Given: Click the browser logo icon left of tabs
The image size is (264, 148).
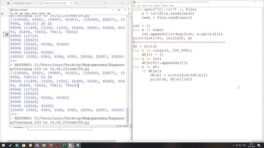Looking at the screenshot, I should pos(8,3).
